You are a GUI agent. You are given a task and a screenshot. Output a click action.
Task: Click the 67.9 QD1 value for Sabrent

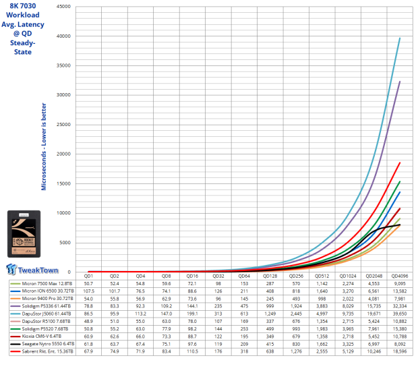point(88,351)
